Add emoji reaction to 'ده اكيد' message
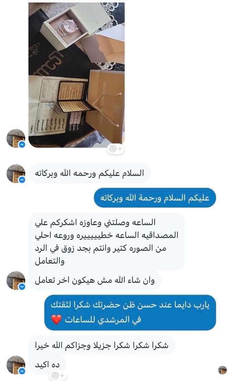Screen dimensions: 229x381 pos(58,375)
